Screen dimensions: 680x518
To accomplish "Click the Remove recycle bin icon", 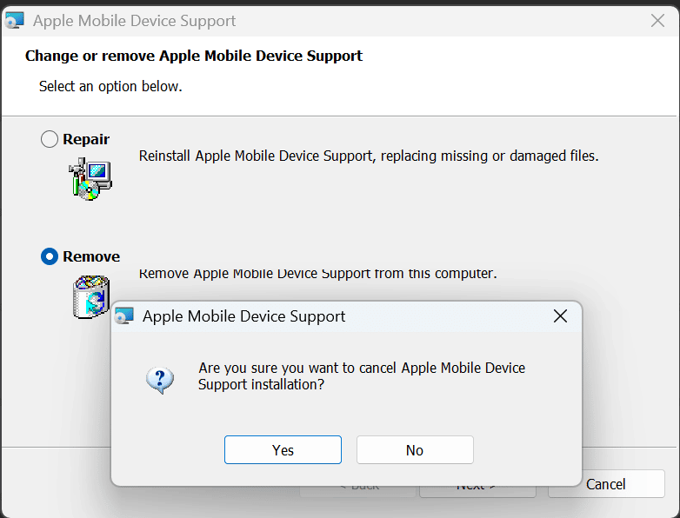I will [90, 296].
